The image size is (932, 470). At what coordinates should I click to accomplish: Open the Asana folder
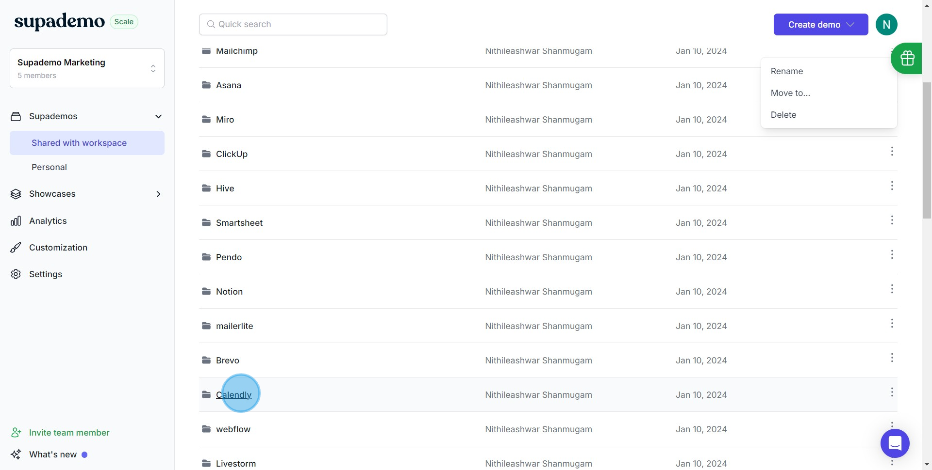(x=229, y=85)
